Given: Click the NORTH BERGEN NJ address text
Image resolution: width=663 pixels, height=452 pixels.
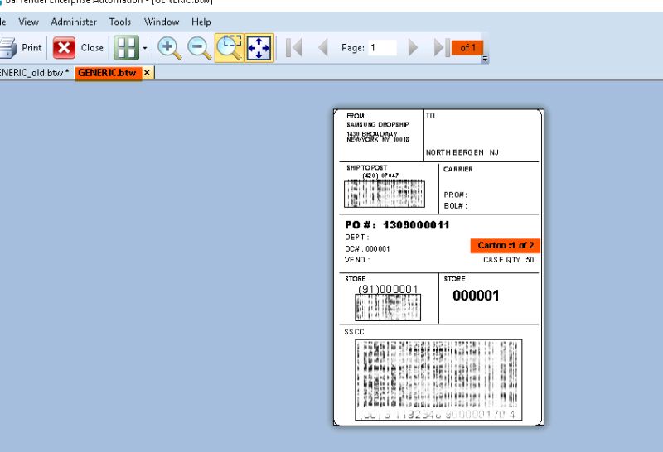Looking at the screenshot, I should (x=462, y=152).
